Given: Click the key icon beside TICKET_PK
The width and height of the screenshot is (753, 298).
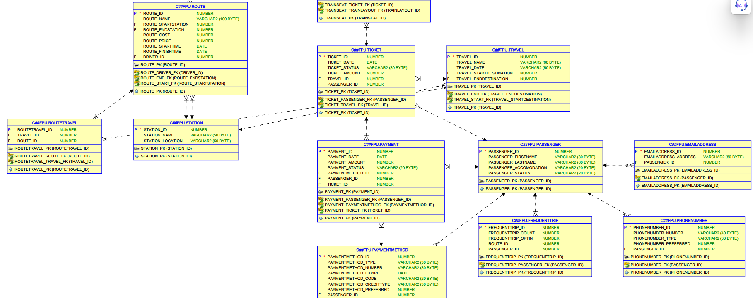Looking at the screenshot, I should (x=321, y=92).
